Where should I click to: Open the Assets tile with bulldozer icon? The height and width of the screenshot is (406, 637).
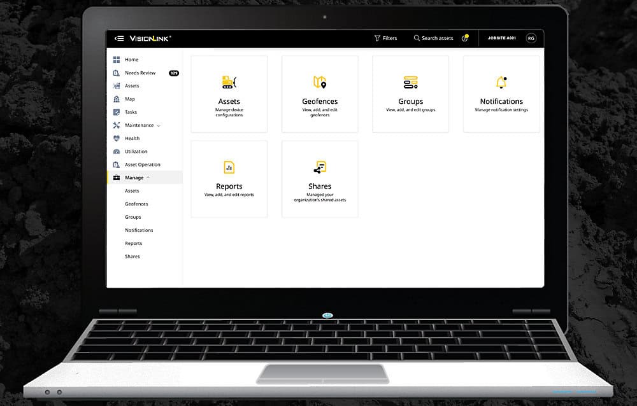[229, 82]
